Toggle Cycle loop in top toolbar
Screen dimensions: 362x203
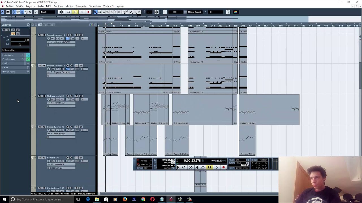pyautogui.click(x=68, y=12)
